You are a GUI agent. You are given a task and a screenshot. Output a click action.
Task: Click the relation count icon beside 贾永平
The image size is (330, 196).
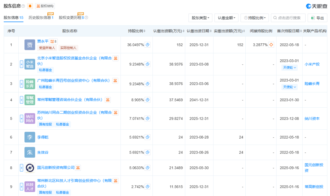coord(53,41)
